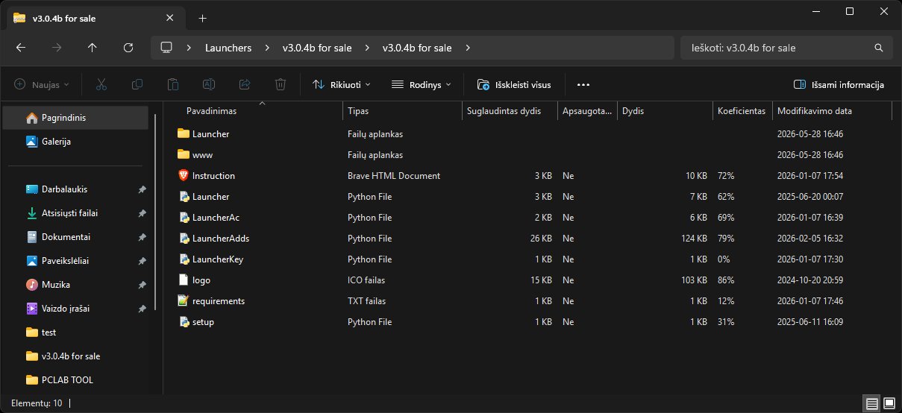Click the ICO failas type cell
Viewport: 902px width, 413px height.
[366, 280]
